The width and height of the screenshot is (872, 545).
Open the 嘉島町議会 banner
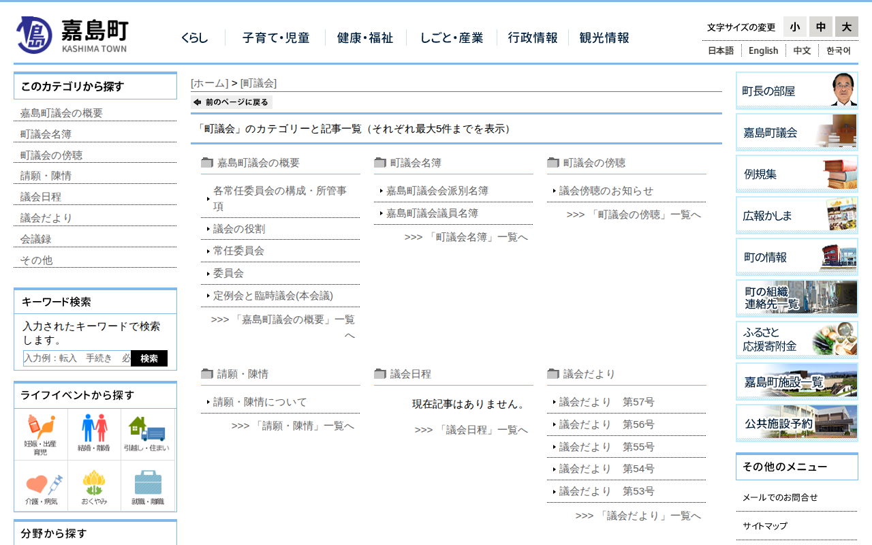point(797,132)
